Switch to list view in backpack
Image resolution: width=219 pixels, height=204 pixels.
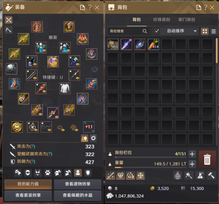tap(213, 31)
